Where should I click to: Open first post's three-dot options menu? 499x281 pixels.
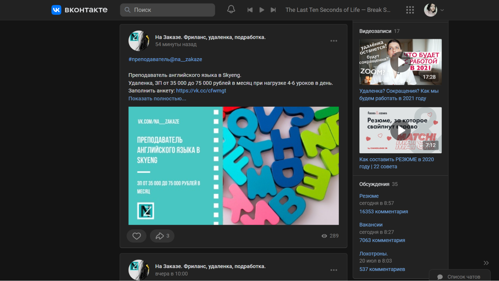334,41
